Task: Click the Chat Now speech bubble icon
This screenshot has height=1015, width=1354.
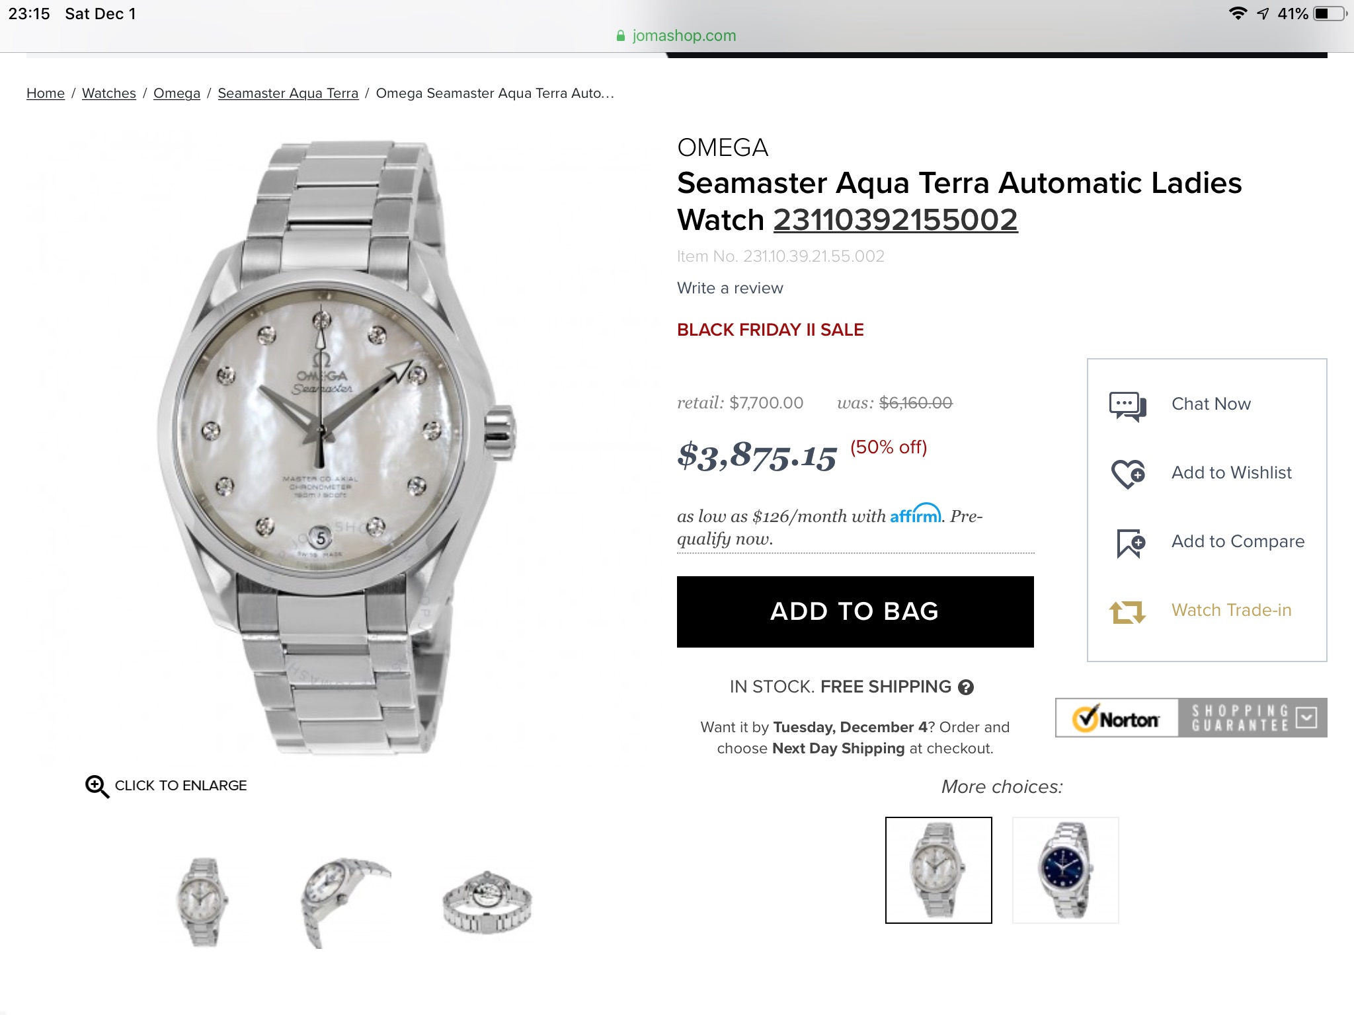Action: (1127, 406)
